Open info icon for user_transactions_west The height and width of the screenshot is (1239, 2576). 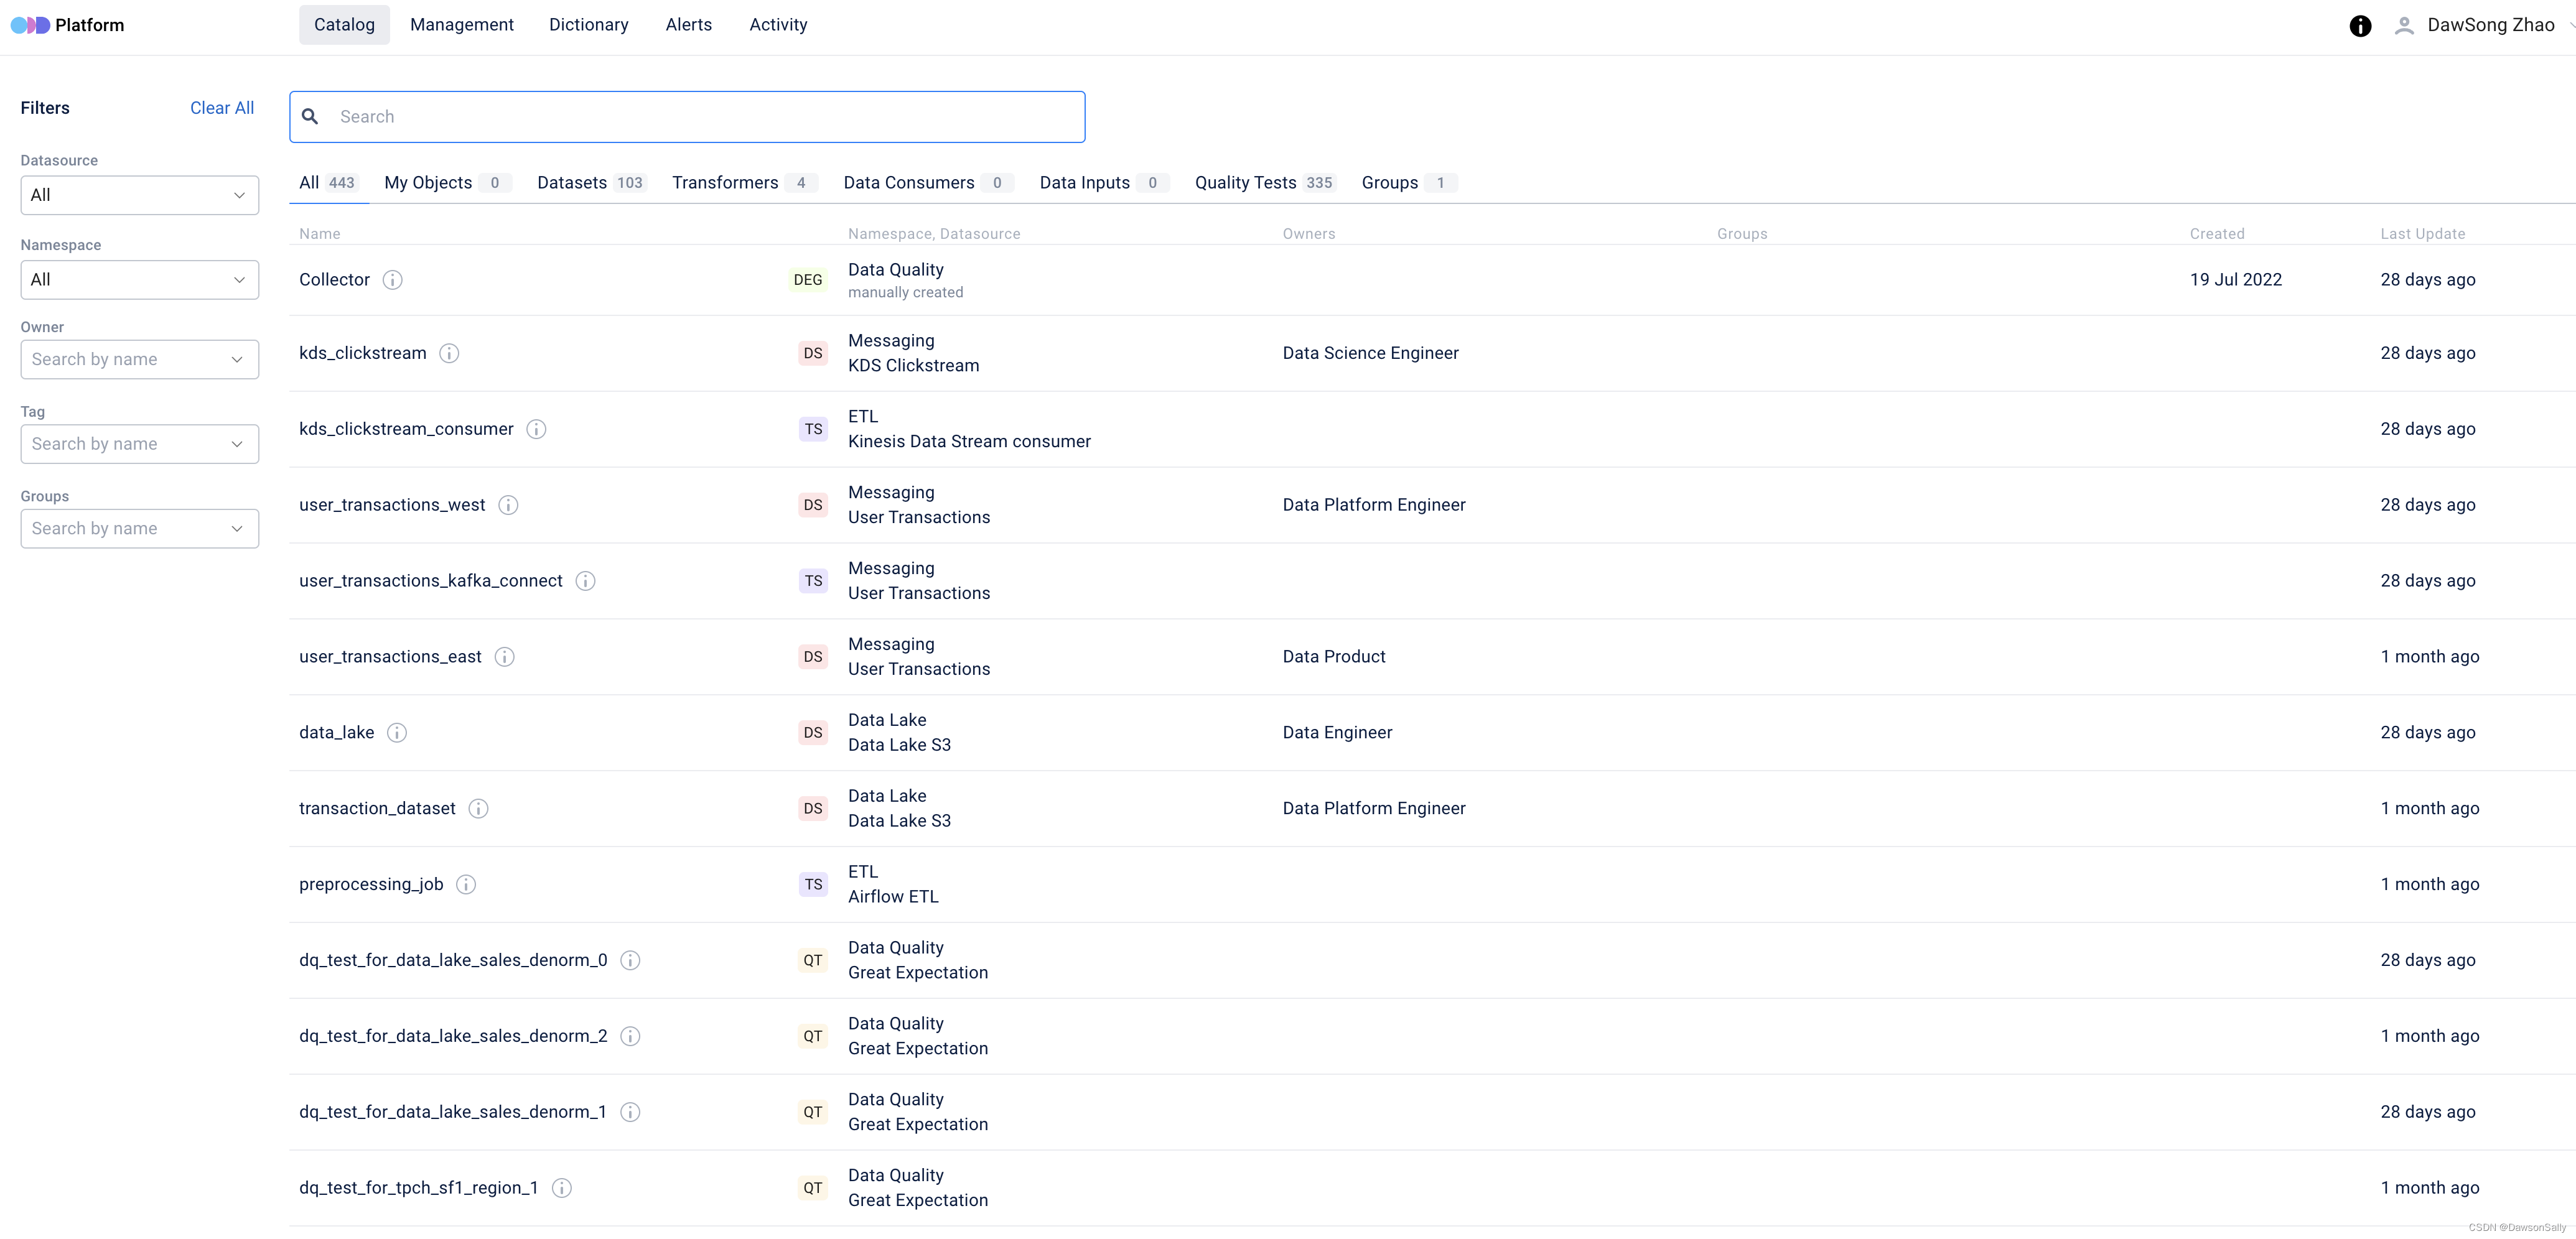pos(508,505)
